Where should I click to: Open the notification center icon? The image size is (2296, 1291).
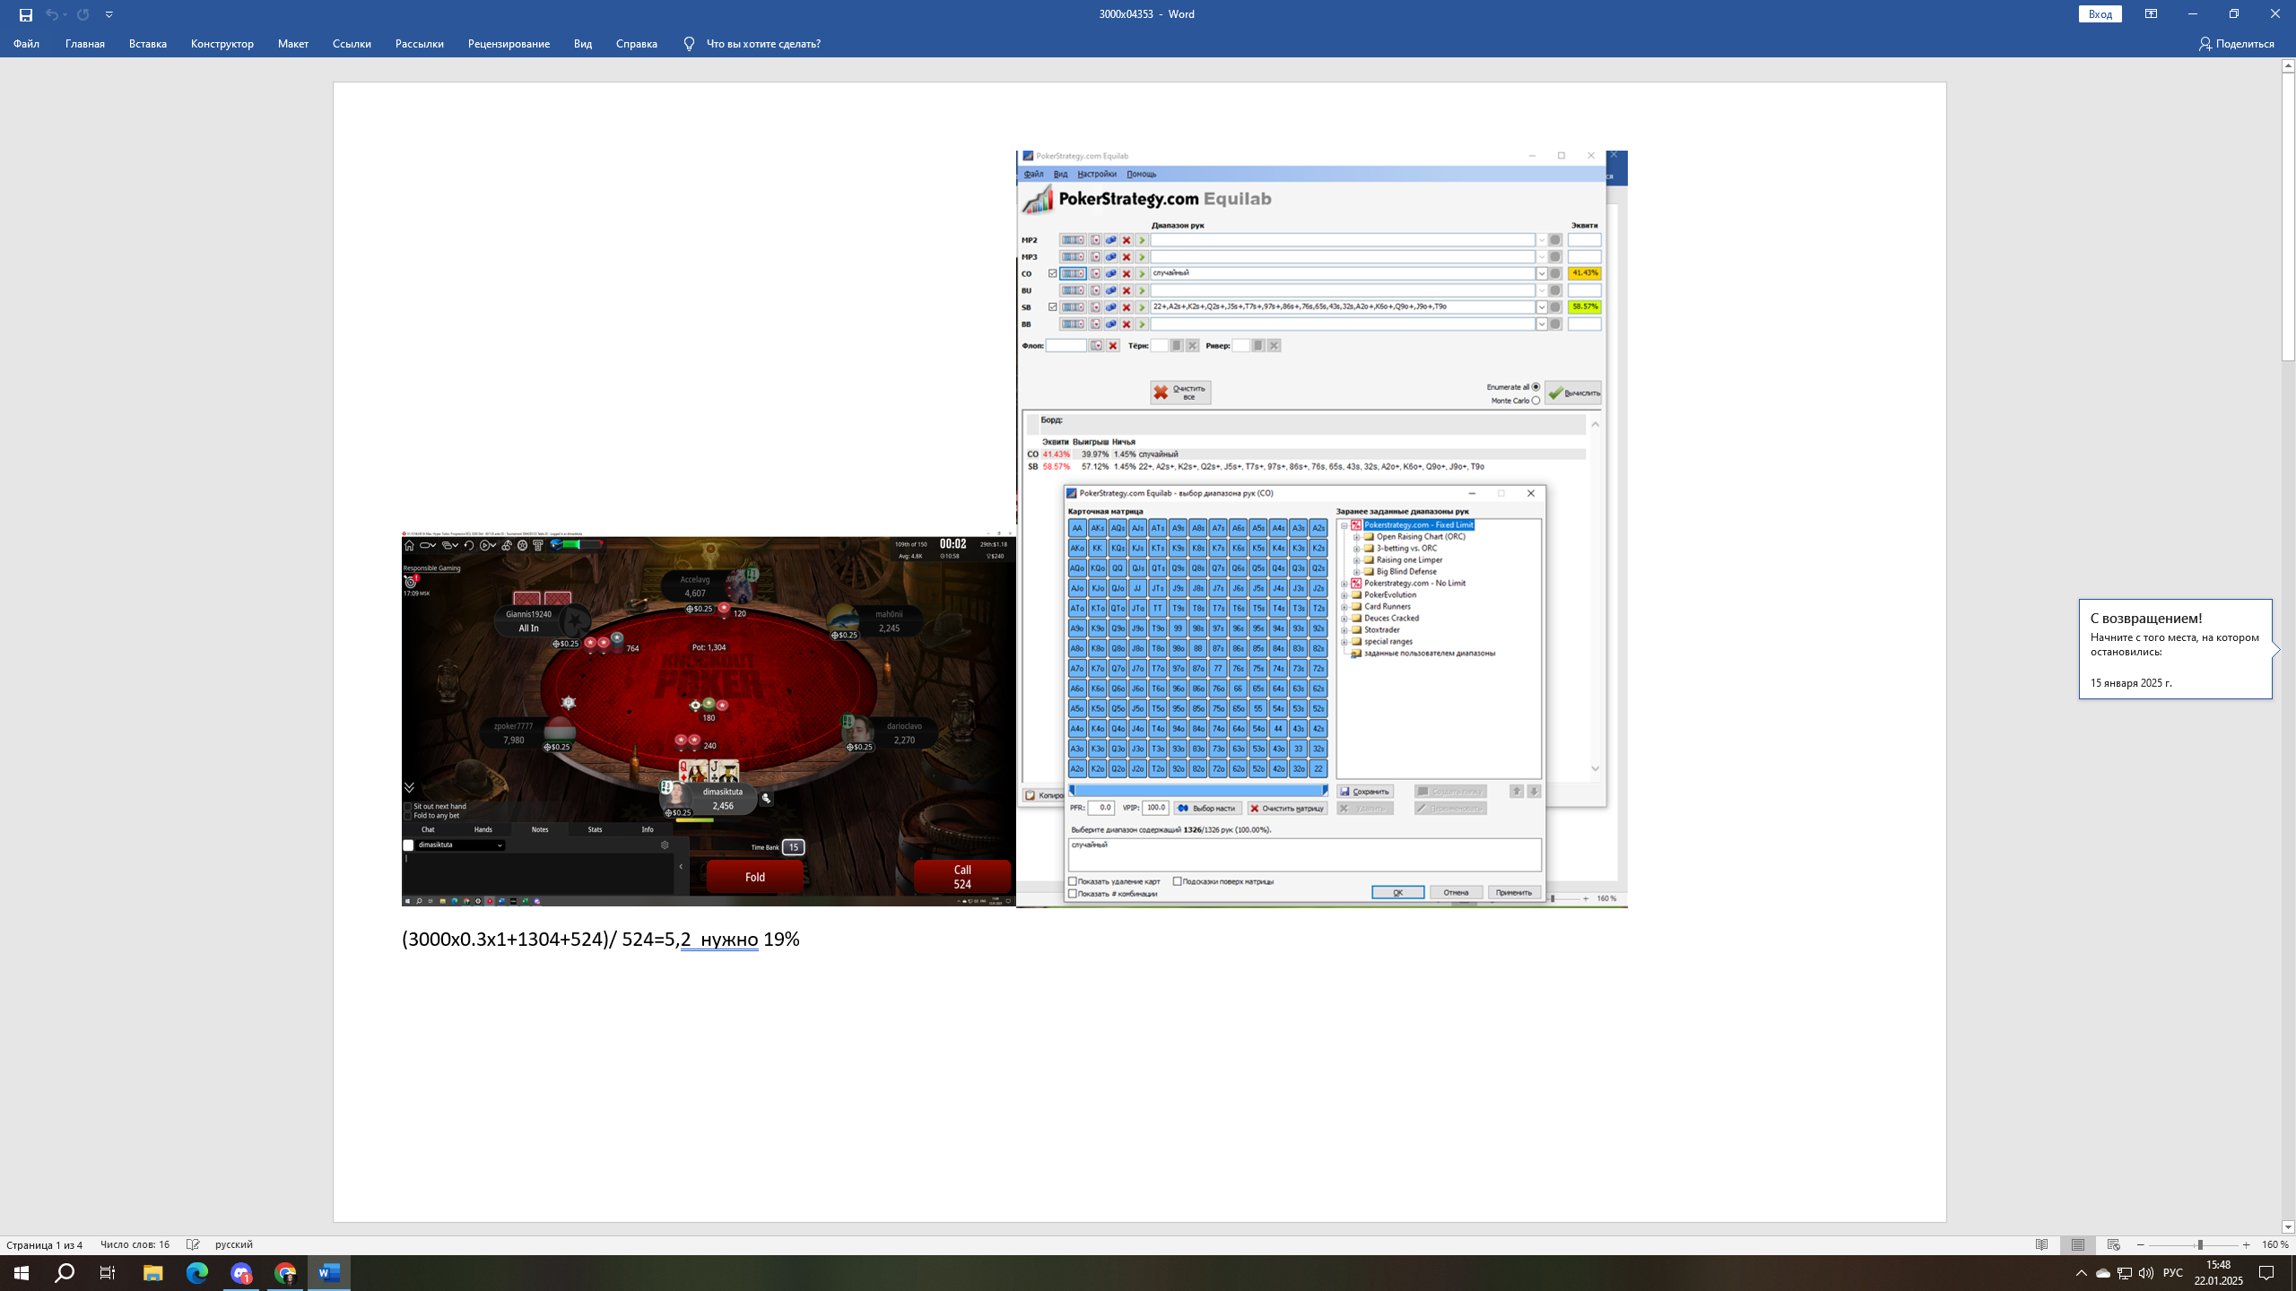click(2266, 1273)
